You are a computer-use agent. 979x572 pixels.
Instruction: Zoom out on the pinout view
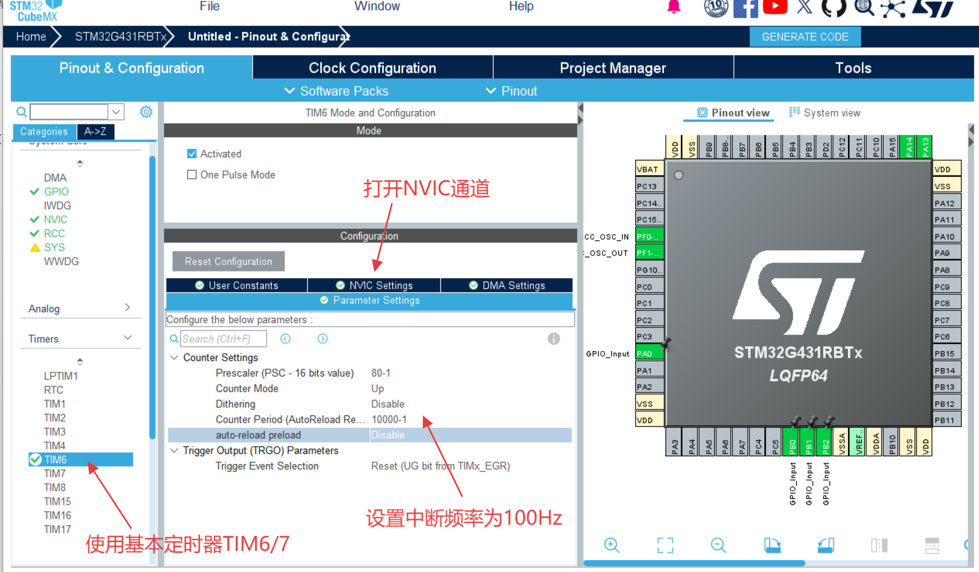(x=719, y=545)
